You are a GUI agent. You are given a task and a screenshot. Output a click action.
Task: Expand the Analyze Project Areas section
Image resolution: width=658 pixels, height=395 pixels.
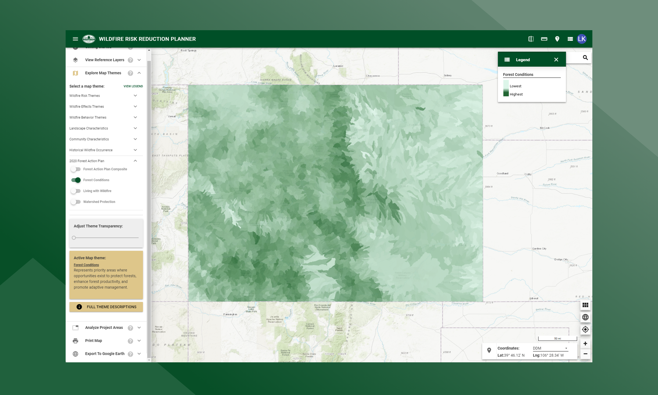(x=139, y=327)
